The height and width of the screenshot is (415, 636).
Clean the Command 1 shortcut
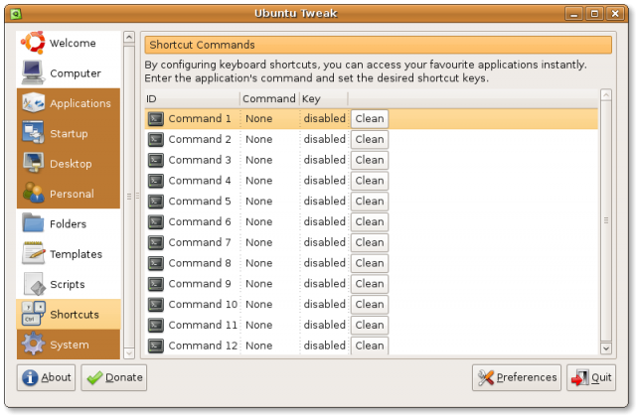click(x=369, y=119)
